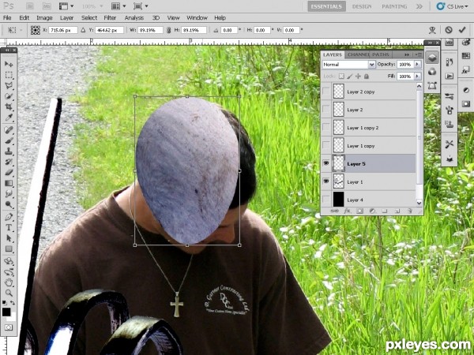474x355 pixels.
Task: Select the Quick Selection tool
Action: (9, 96)
